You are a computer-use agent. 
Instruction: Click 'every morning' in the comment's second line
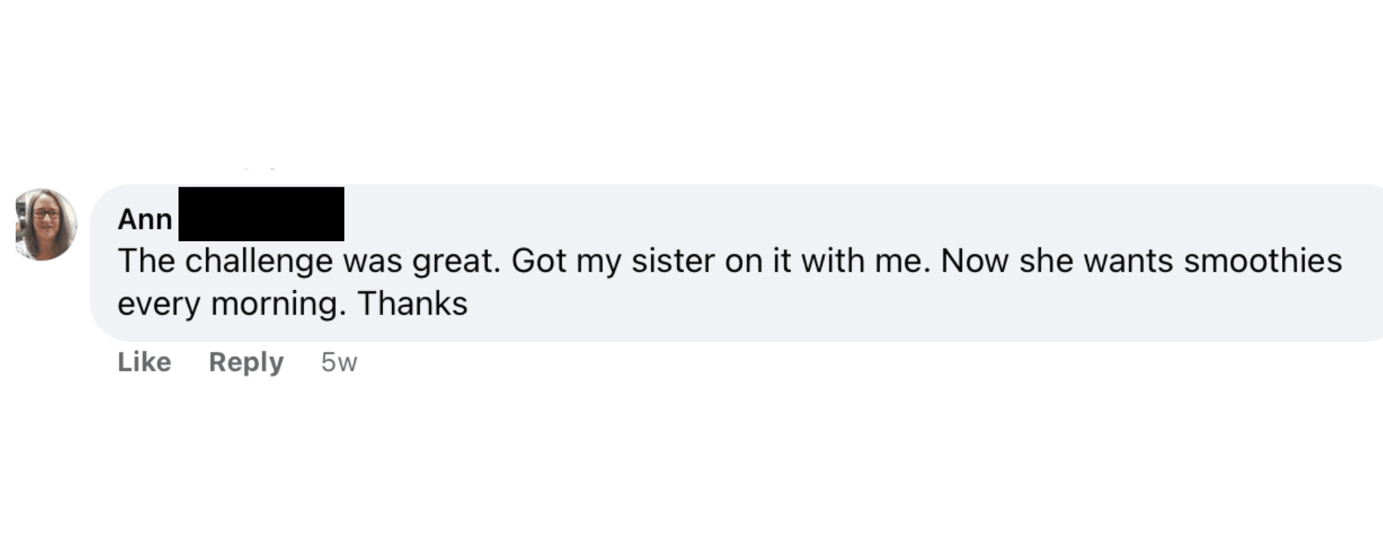[x=232, y=305]
